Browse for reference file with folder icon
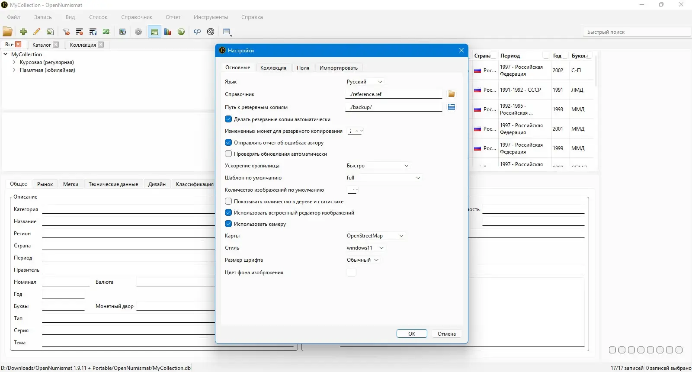 (x=452, y=94)
